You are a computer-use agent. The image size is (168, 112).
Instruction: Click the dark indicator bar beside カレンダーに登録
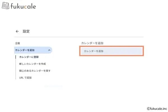tap(16, 57)
